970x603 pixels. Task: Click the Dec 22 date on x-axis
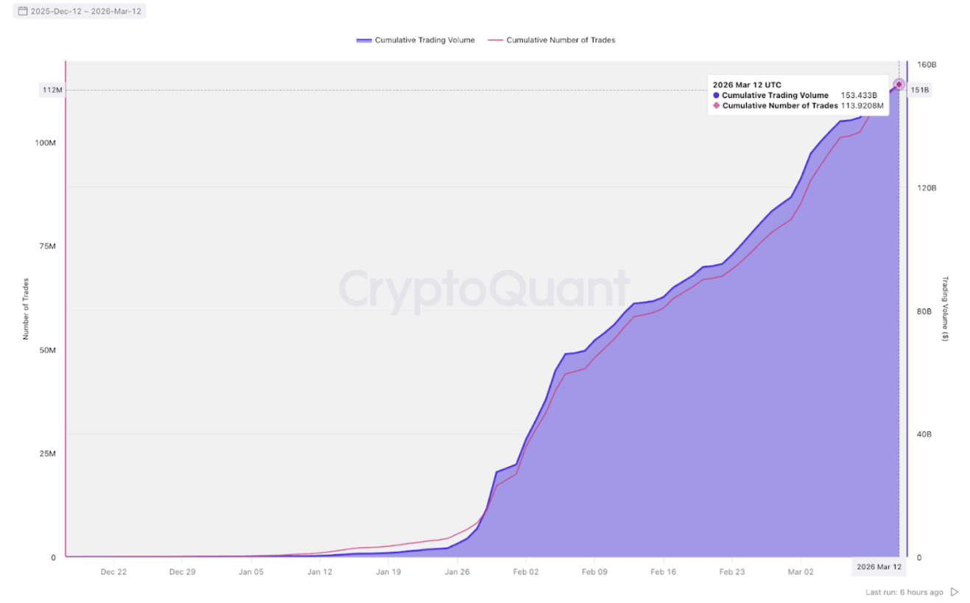click(113, 571)
